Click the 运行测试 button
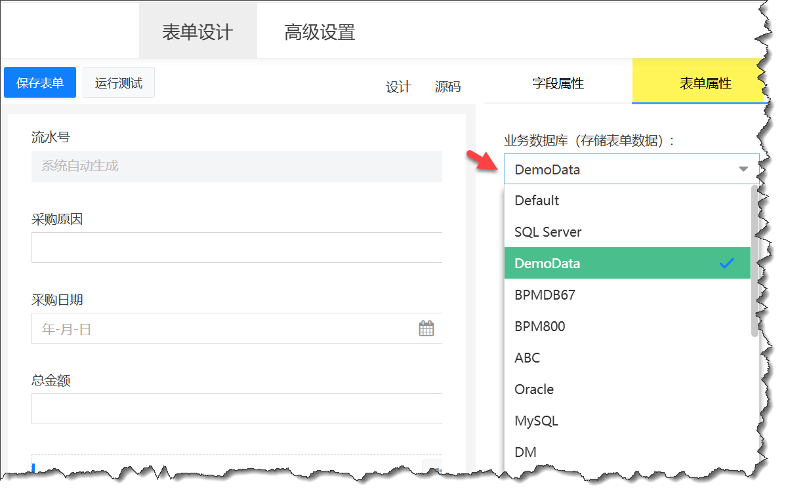Viewport: 786px width, 495px height. click(x=119, y=83)
